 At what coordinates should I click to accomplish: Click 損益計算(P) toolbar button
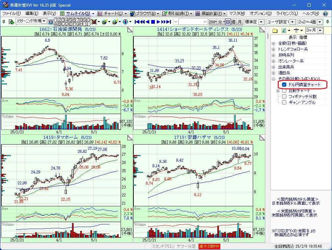(209, 13)
